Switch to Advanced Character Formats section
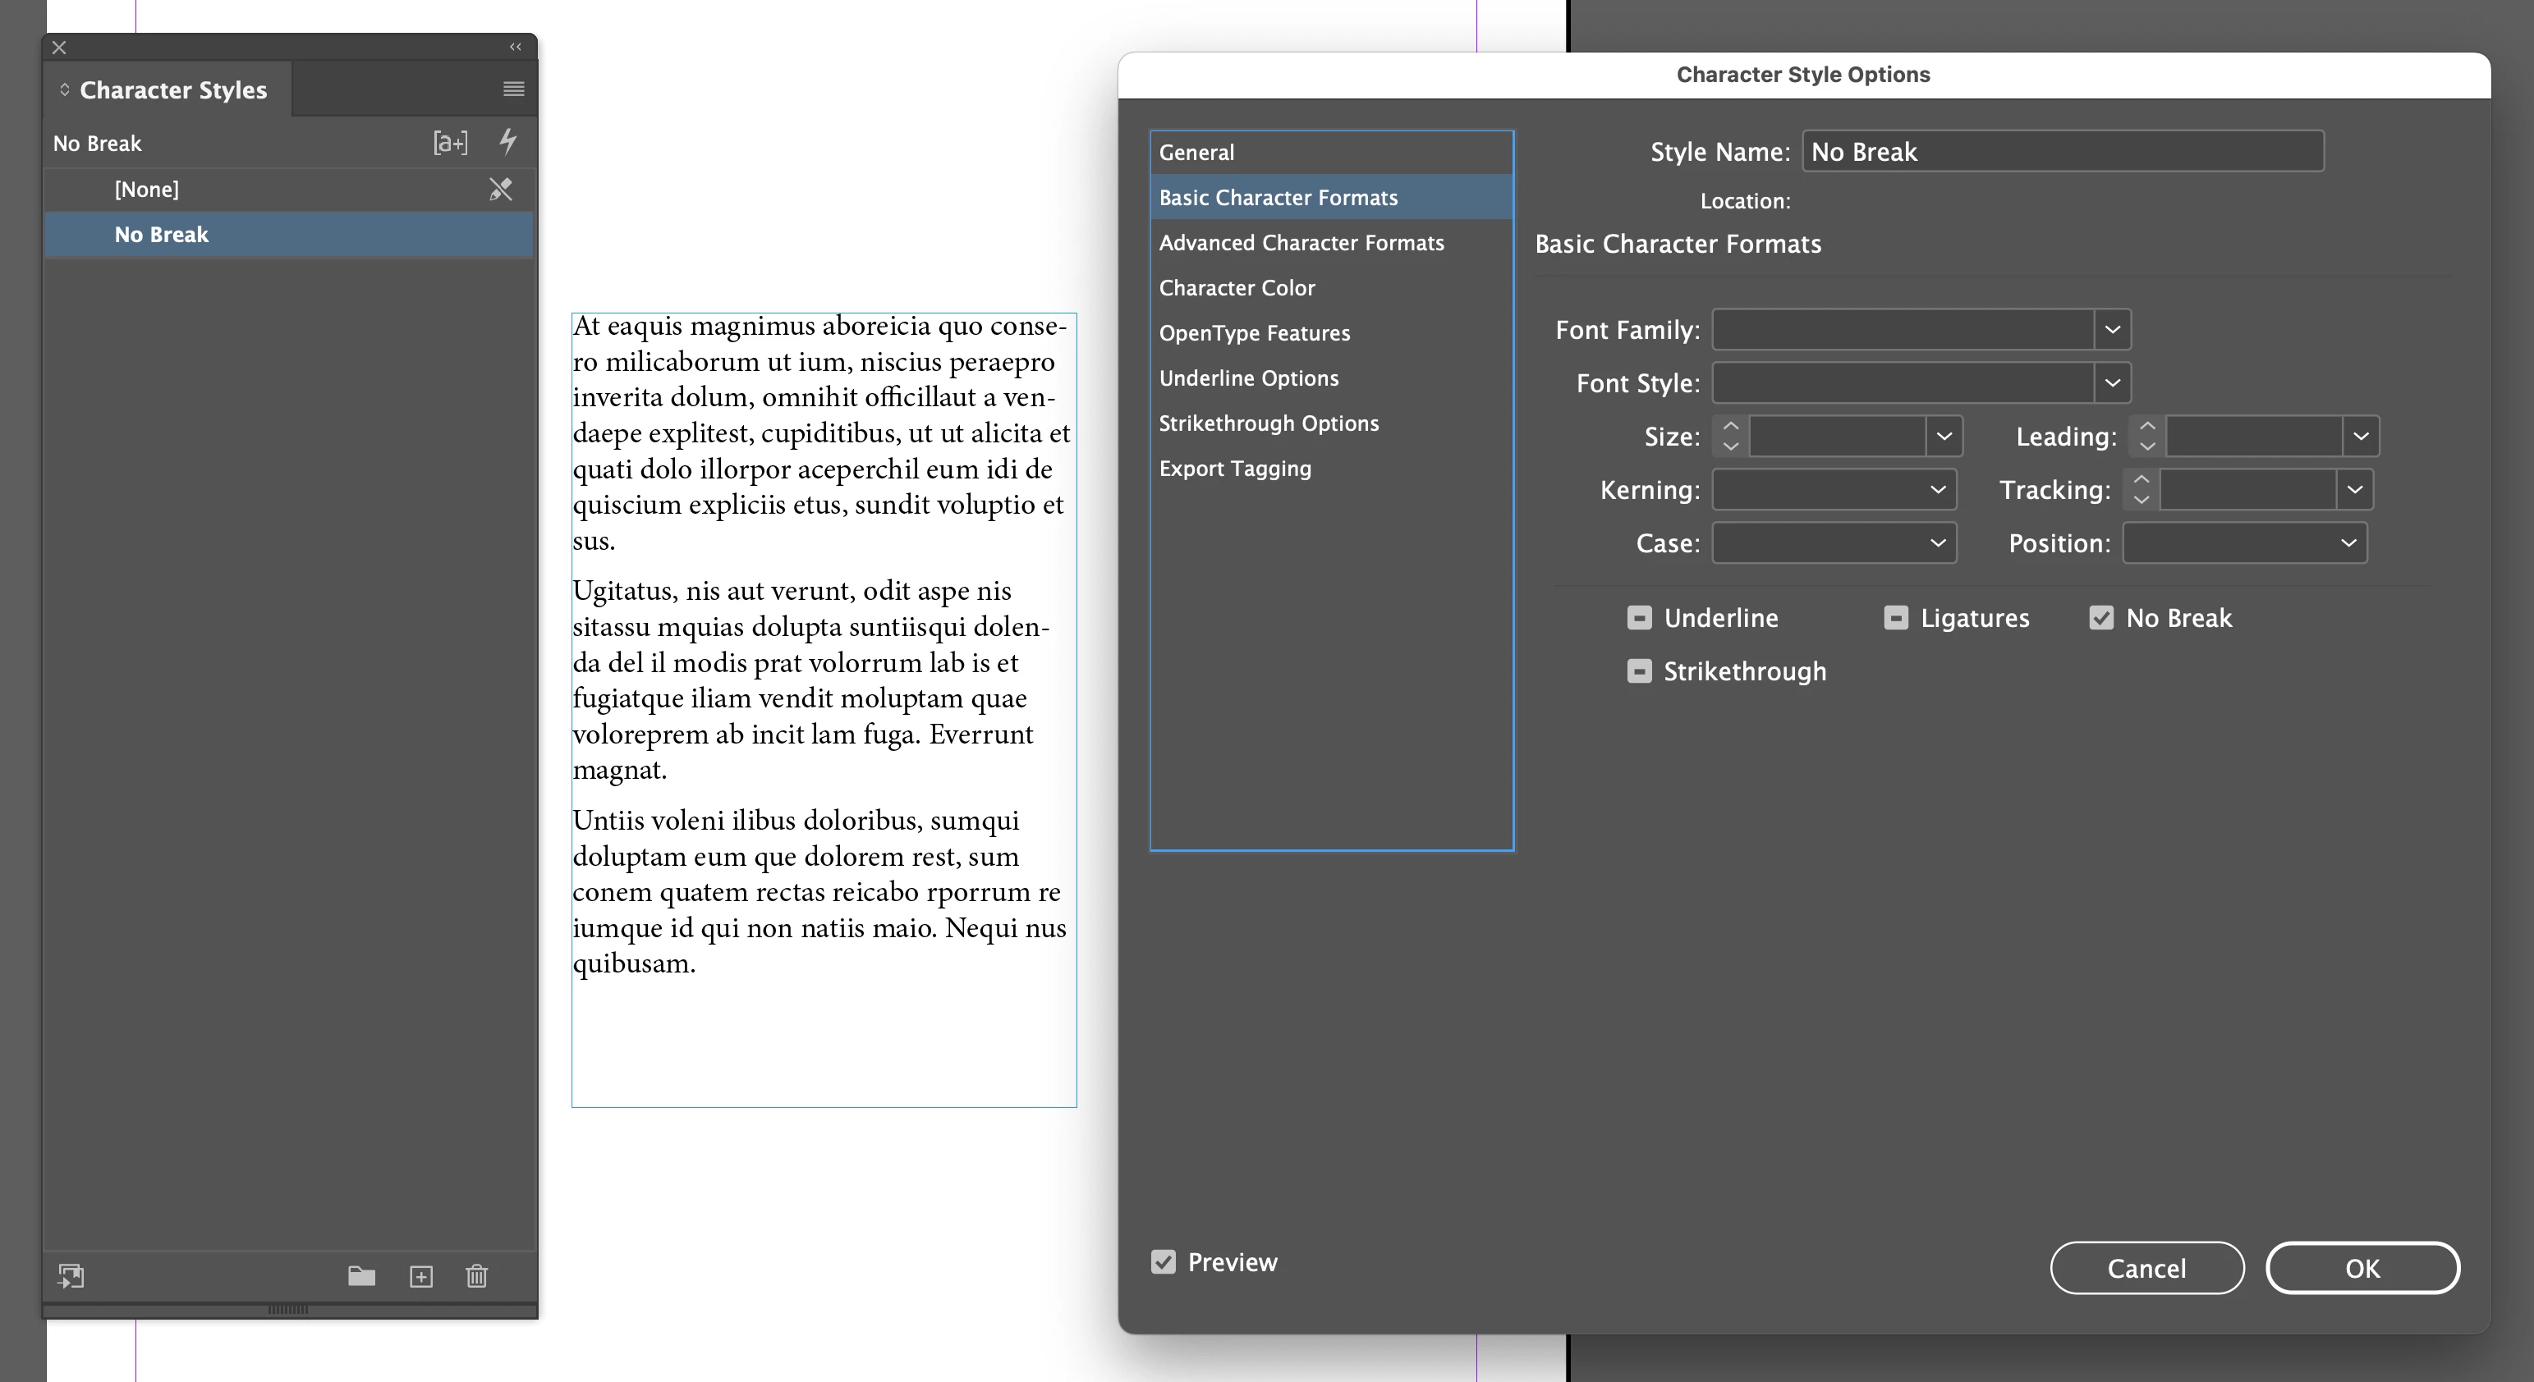 1301,243
